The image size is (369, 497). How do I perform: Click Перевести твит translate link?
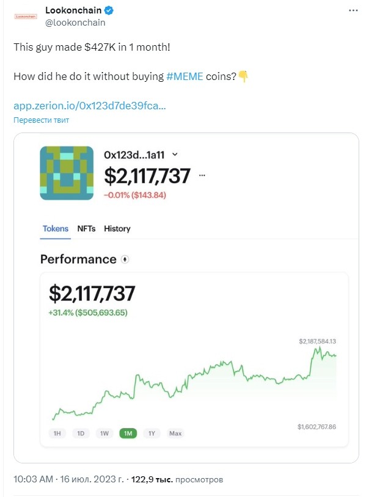(x=42, y=120)
